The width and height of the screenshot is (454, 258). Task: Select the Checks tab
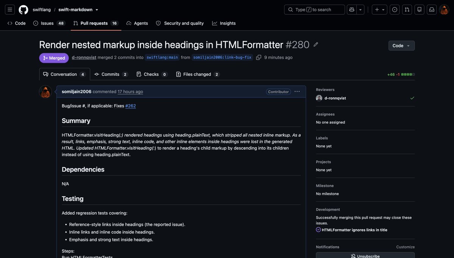tap(152, 74)
